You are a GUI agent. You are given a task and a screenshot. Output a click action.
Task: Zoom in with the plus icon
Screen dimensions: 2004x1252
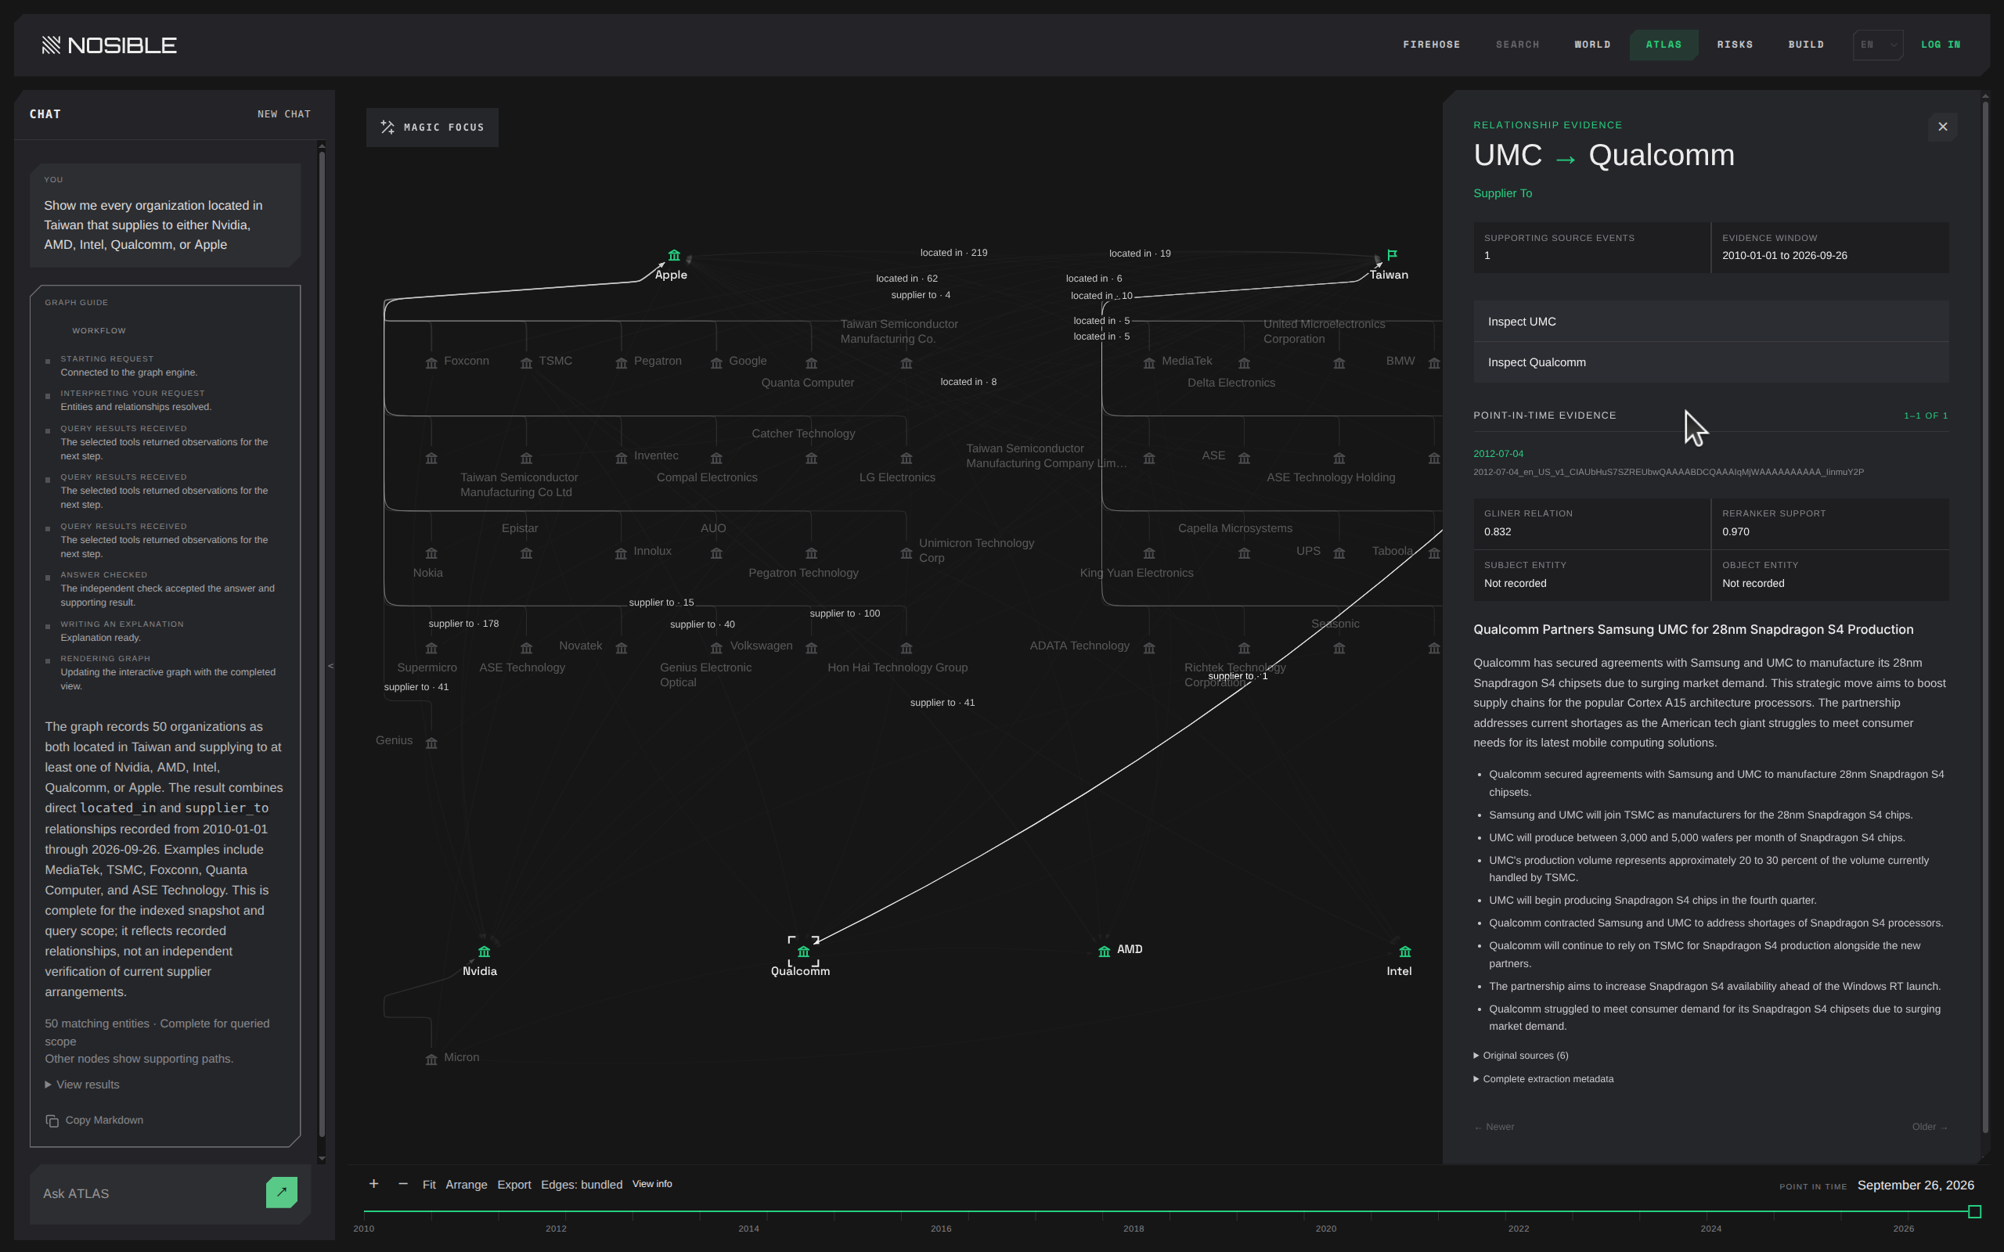pyautogui.click(x=373, y=1184)
